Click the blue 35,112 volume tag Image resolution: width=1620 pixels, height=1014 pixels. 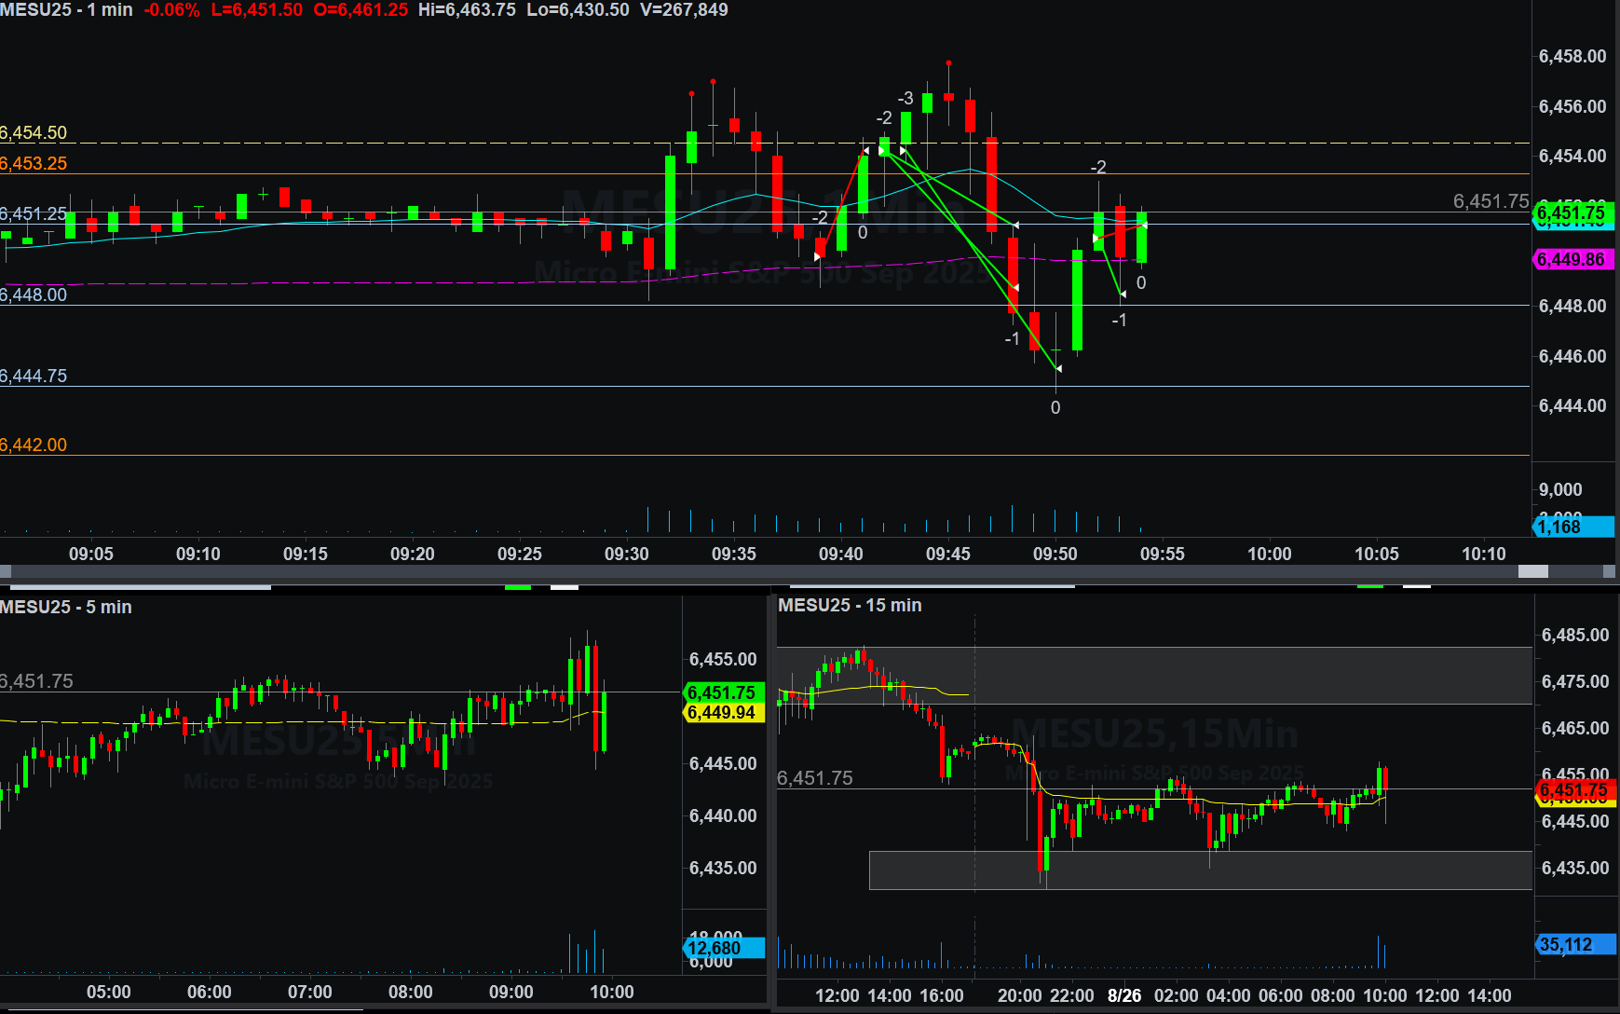[1572, 945]
